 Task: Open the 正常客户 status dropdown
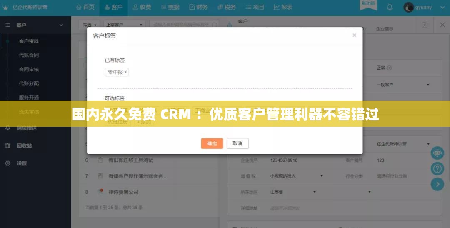124,25
